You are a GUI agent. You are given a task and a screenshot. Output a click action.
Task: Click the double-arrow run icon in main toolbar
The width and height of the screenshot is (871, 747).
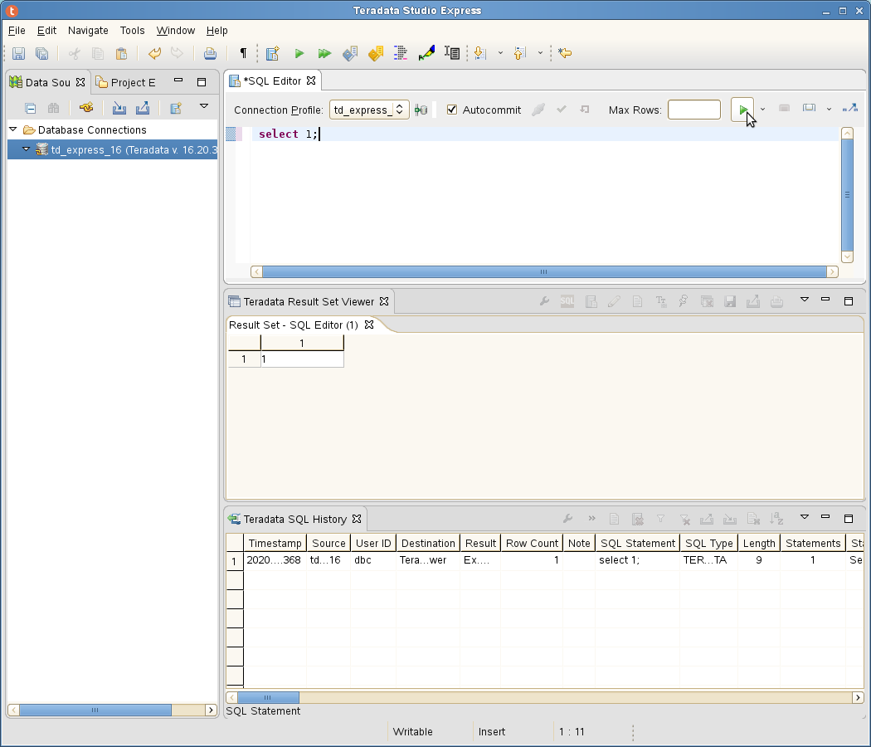click(324, 53)
